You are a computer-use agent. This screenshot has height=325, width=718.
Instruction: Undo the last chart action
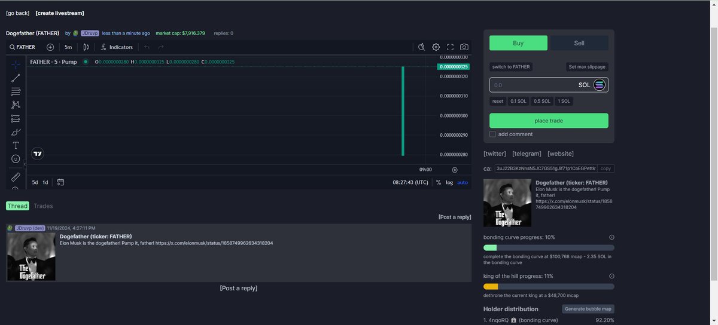[x=147, y=47]
